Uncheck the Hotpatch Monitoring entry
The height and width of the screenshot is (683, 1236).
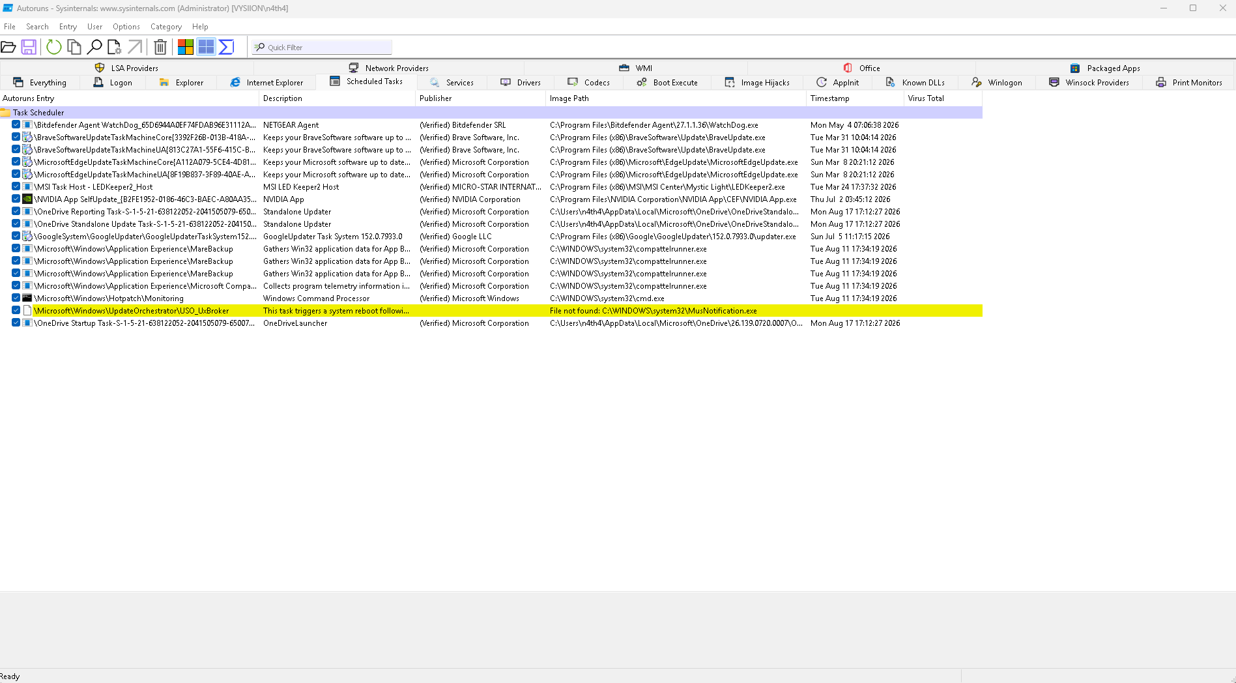coord(16,298)
